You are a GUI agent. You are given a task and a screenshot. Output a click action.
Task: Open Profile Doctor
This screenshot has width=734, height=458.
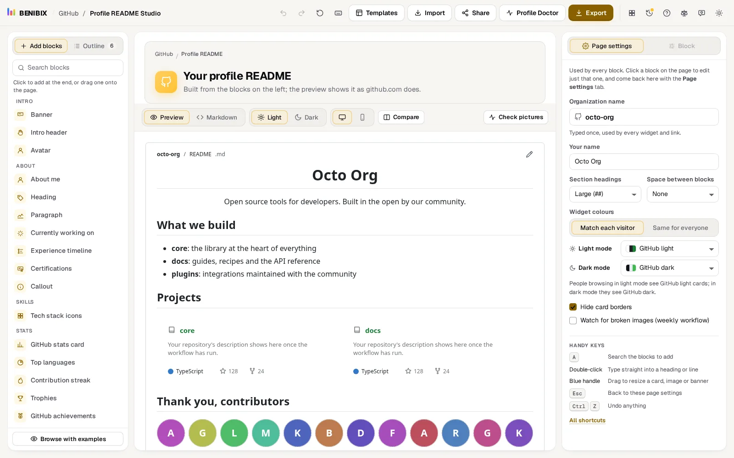(x=532, y=13)
